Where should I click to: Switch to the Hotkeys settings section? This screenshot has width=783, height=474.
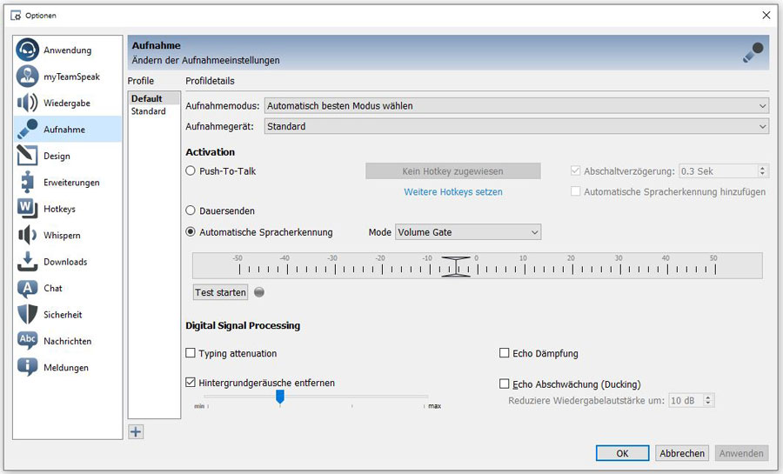click(x=59, y=210)
